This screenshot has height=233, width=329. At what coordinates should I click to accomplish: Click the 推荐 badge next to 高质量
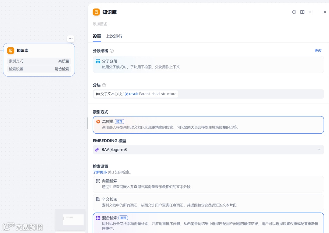(119, 122)
